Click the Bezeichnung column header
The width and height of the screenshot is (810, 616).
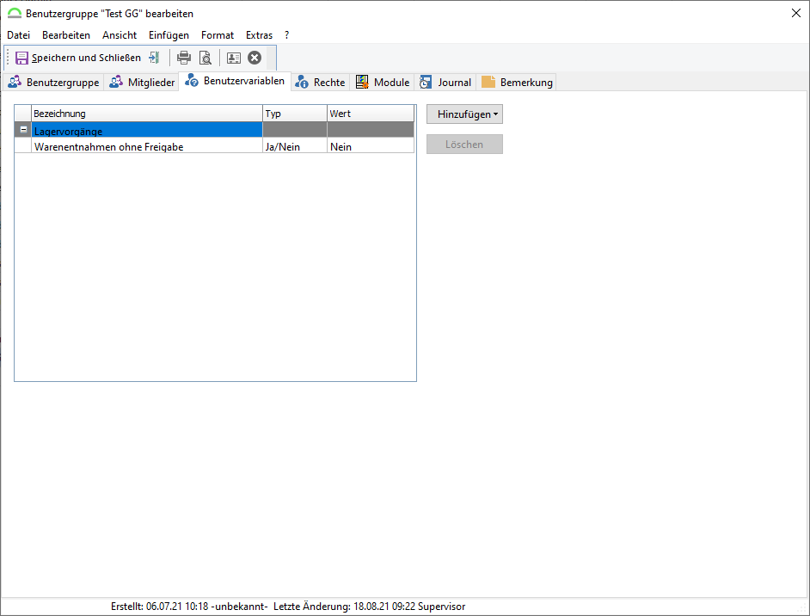pyautogui.click(x=147, y=114)
